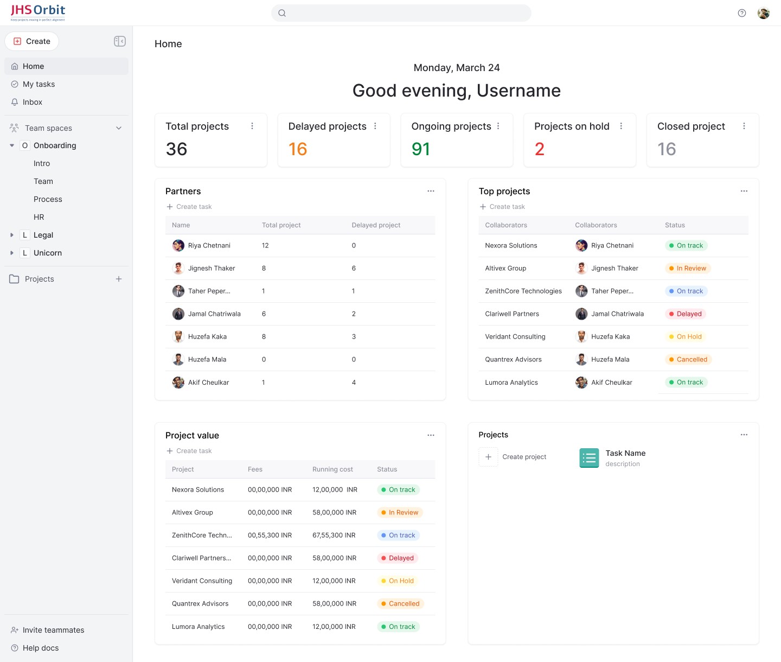
Task: Click Huzefa Kaka avatar in Top projects
Action: 581,337
